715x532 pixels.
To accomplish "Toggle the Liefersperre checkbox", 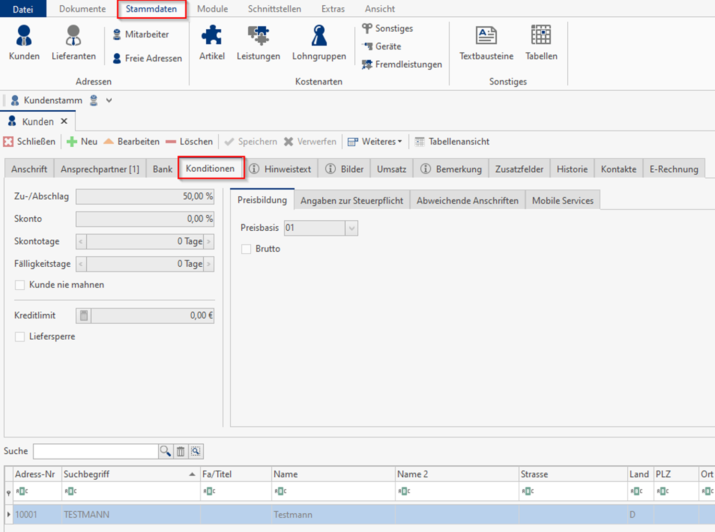I will 20,337.
